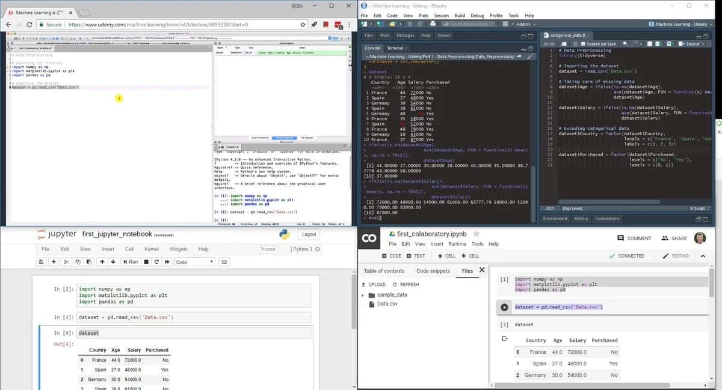Move Jupyter cell down with arrow icon
Screen dimensions: 722x390
coord(113,262)
